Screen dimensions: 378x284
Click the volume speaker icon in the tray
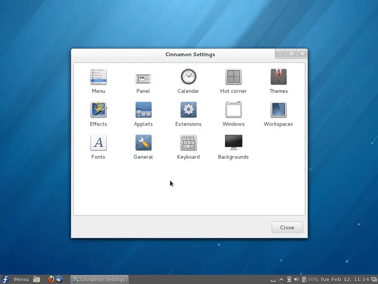tap(297, 279)
